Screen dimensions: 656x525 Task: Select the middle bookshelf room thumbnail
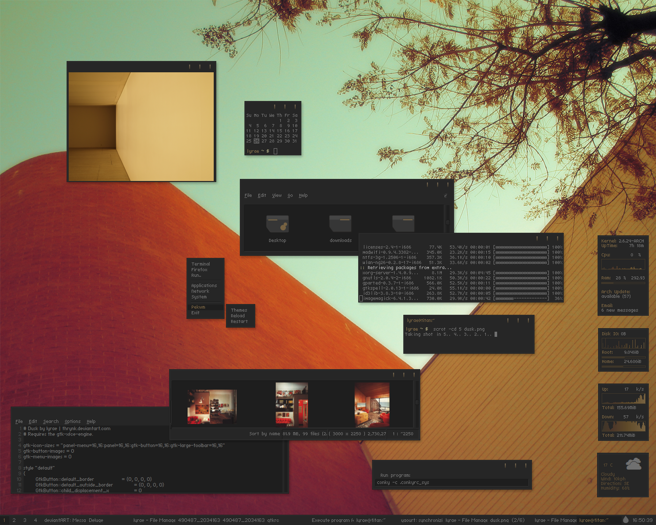point(292,405)
